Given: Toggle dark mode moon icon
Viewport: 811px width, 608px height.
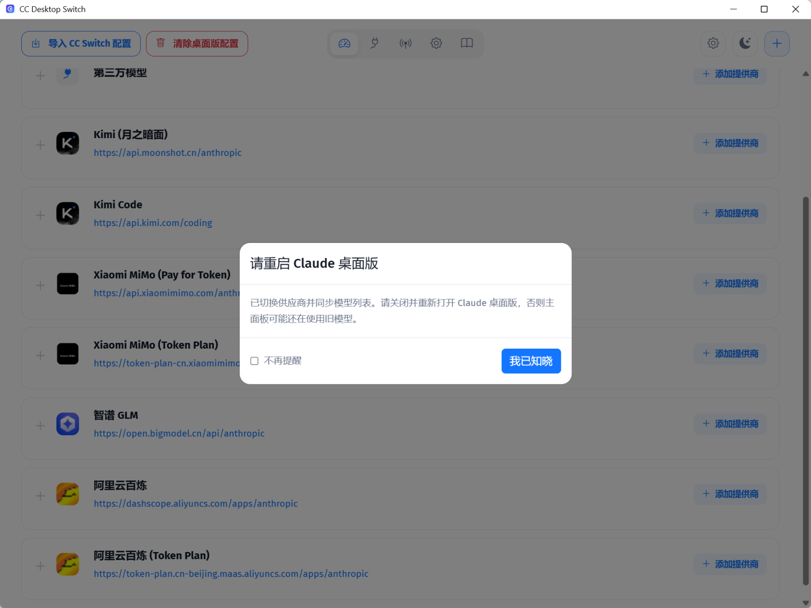Looking at the screenshot, I should coord(745,43).
